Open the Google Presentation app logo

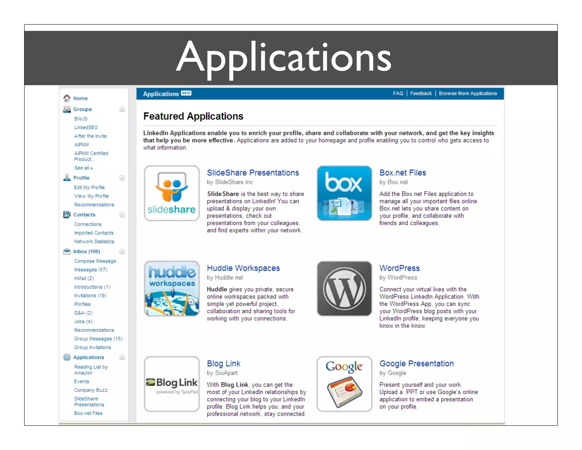pos(344,384)
